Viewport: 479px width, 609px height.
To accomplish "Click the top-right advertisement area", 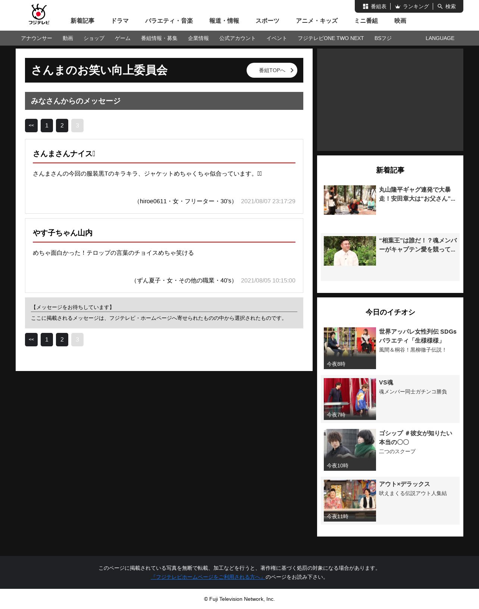I will [390, 100].
